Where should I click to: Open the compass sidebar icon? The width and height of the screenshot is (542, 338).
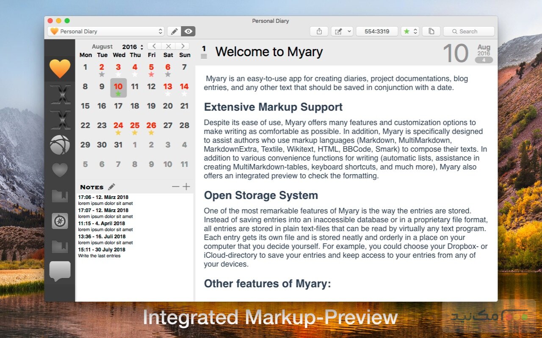[60, 221]
